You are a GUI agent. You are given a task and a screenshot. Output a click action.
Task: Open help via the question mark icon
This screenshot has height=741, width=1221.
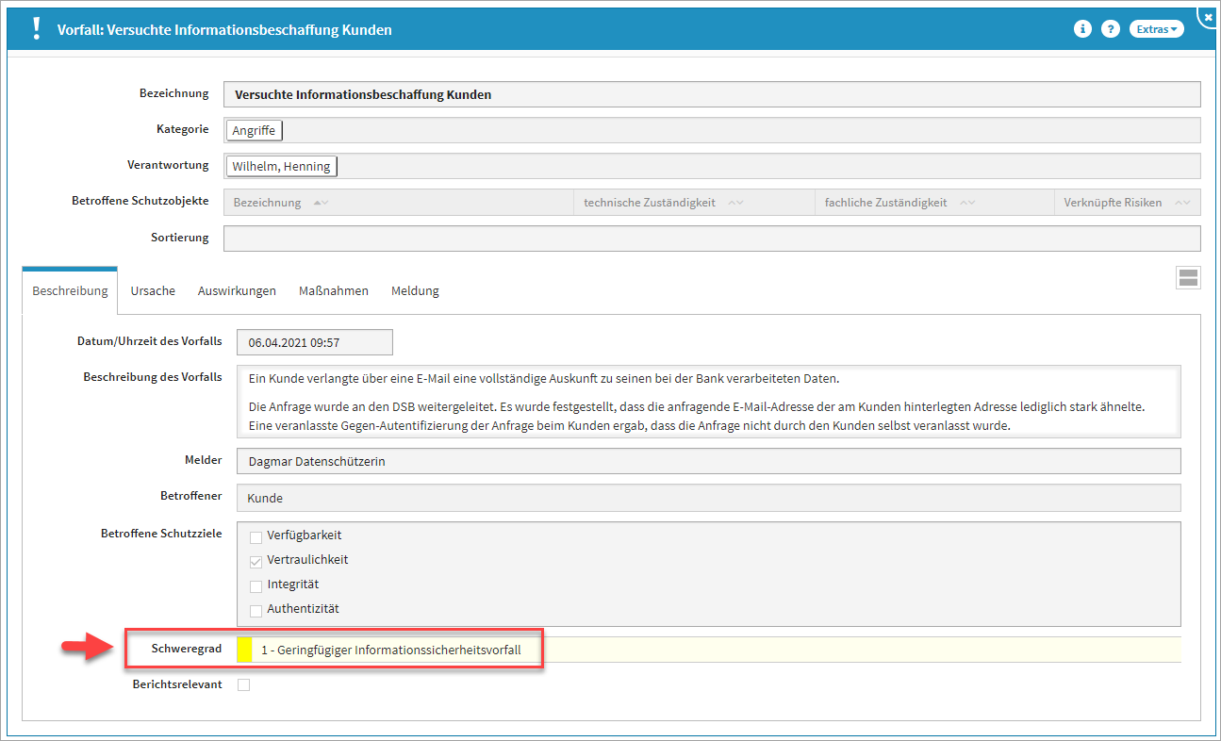pos(1111,29)
